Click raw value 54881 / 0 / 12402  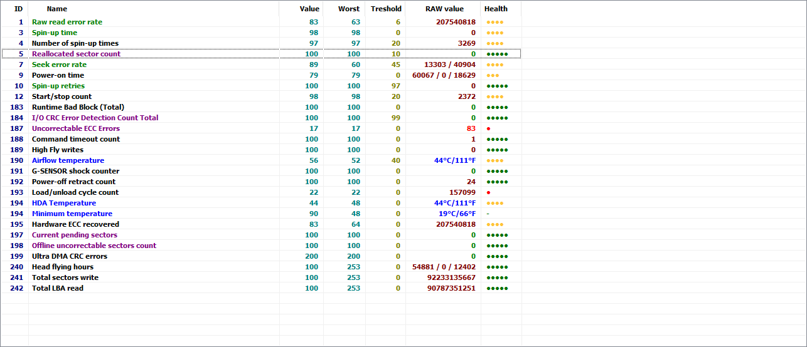444,267
